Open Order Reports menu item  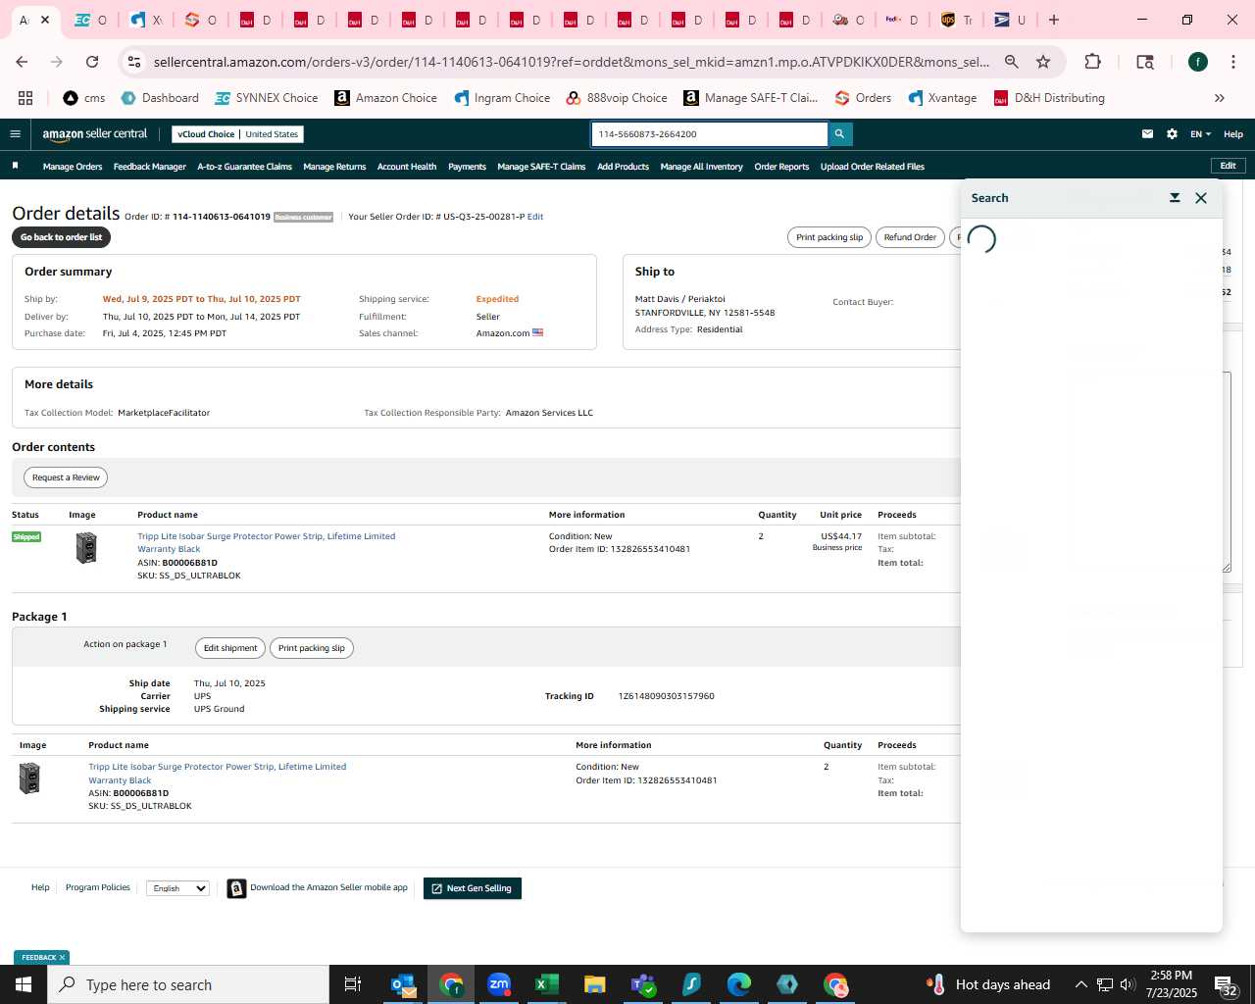point(781,167)
